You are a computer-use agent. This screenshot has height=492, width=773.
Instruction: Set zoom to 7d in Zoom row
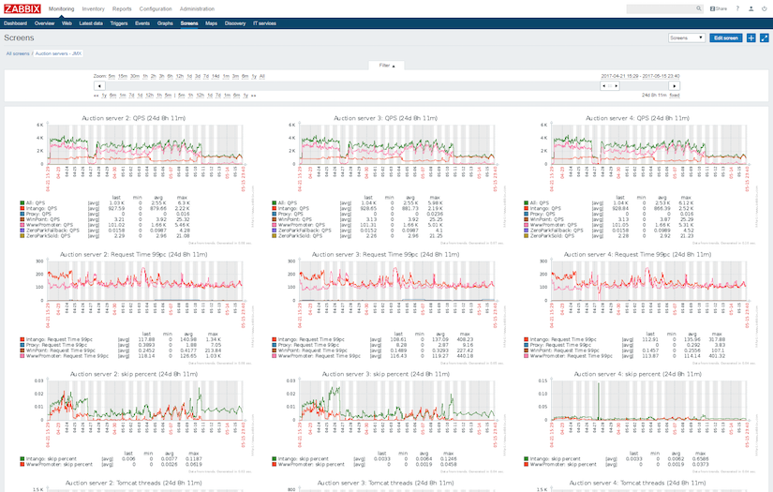206,77
